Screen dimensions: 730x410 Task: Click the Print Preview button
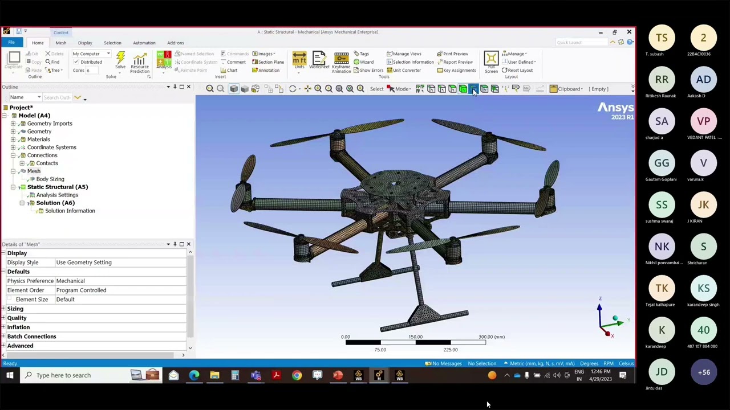tap(452, 54)
